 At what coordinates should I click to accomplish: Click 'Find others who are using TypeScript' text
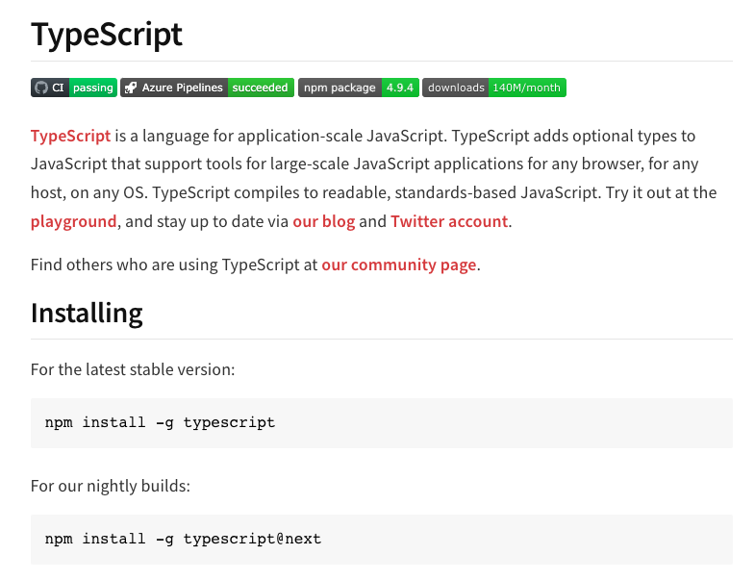point(165,265)
